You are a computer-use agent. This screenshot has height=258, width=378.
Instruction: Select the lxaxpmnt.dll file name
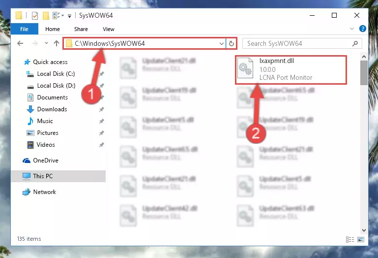click(277, 61)
